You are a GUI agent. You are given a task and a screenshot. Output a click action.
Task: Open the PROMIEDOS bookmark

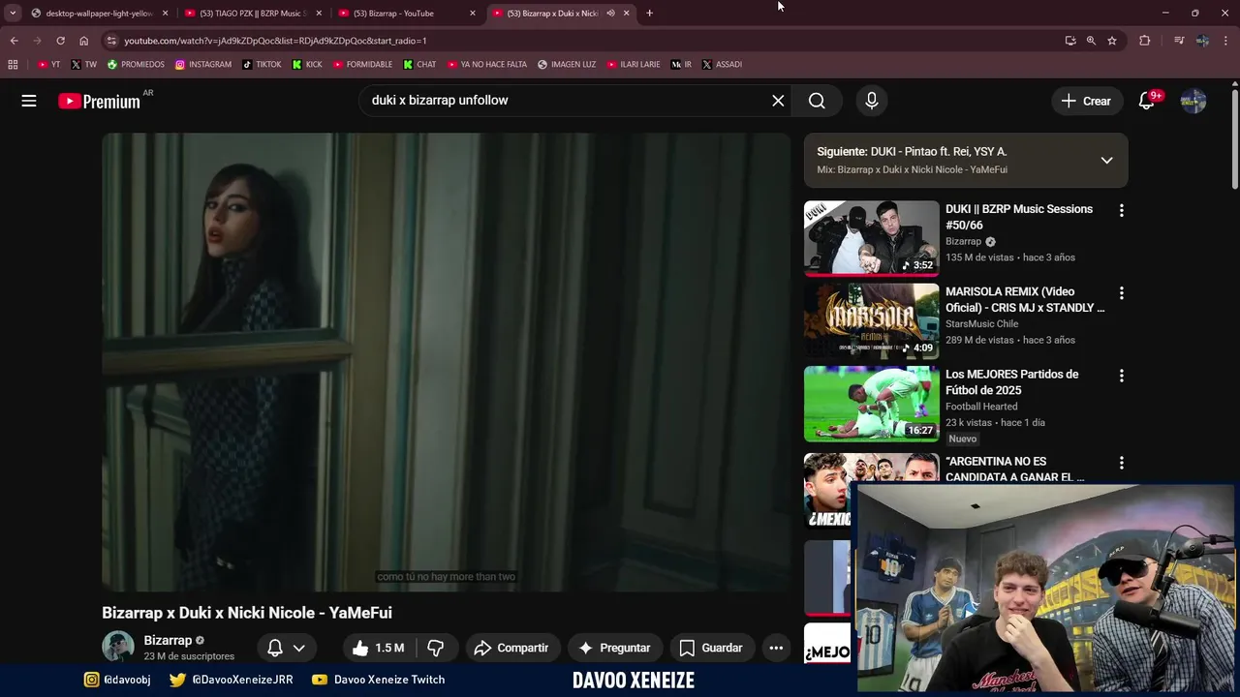click(136, 65)
